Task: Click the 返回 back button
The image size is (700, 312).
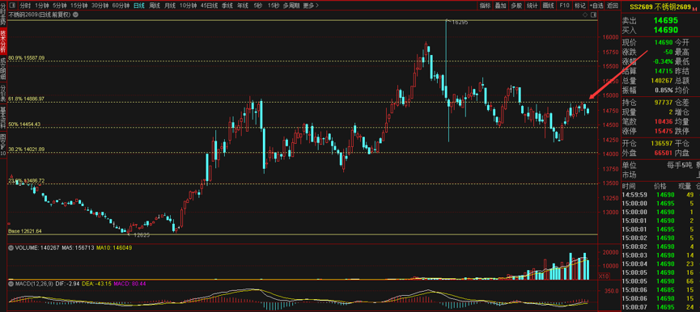Action: click(612, 6)
